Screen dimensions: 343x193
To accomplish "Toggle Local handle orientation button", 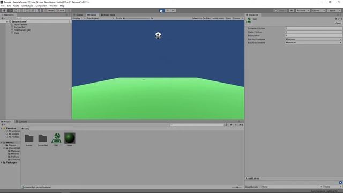I will 60,10.
